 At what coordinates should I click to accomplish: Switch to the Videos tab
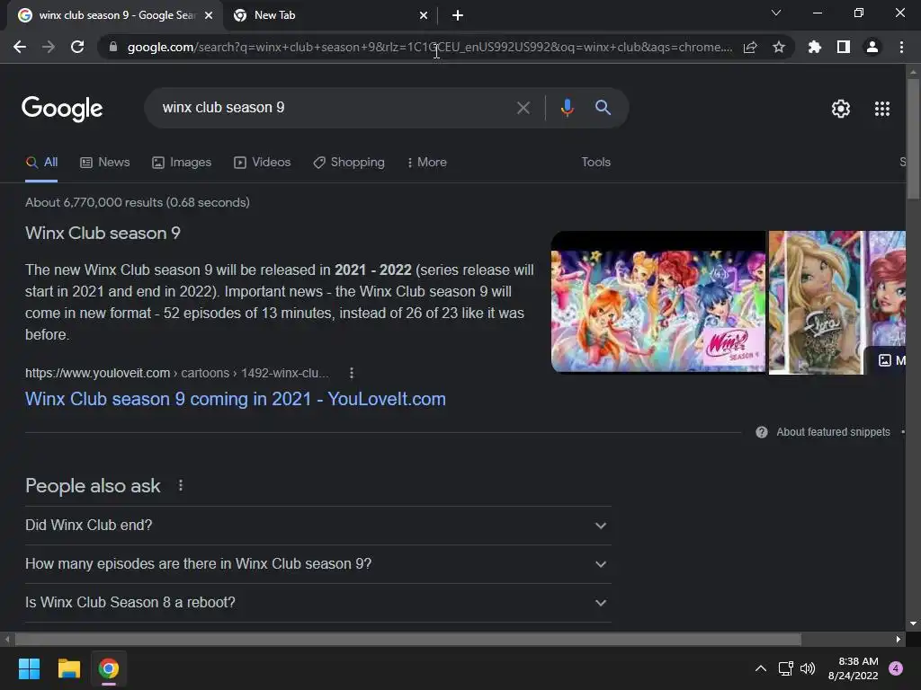click(x=262, y=163)
